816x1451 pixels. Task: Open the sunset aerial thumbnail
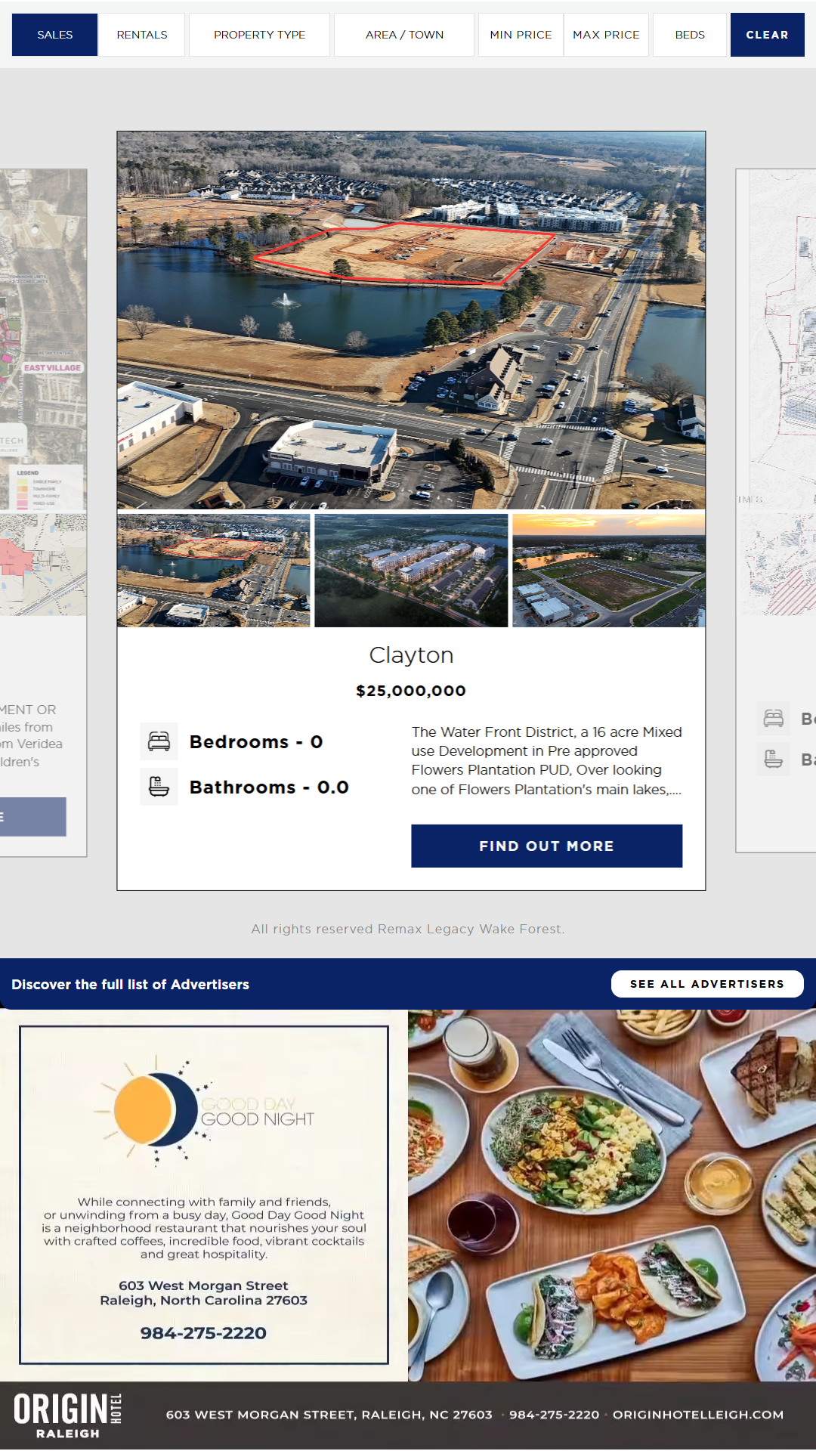(x=609, y=571)
